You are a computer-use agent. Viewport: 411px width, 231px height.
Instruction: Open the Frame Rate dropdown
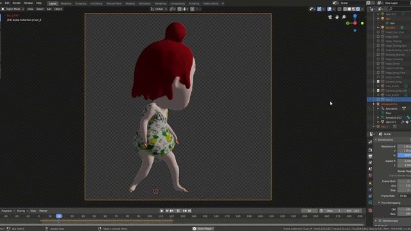click(404, 196)
